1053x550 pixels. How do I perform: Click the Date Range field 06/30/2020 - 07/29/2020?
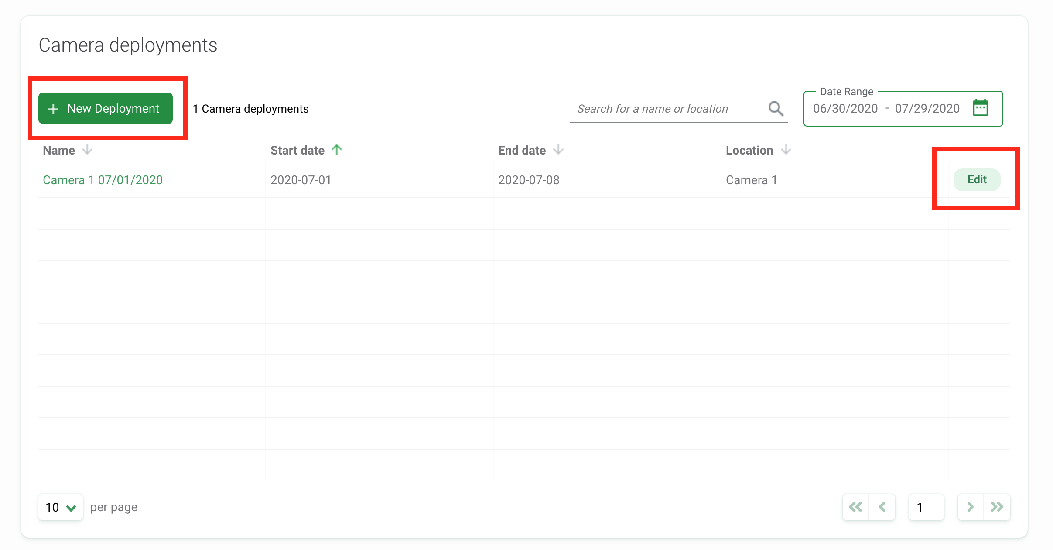coord(903,109)
